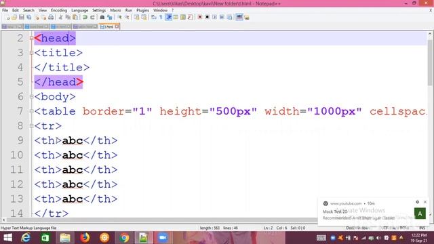Click the Zoom Out toolbar icon
The width and height of the screenshot is (434, 244).
[127, 17]
